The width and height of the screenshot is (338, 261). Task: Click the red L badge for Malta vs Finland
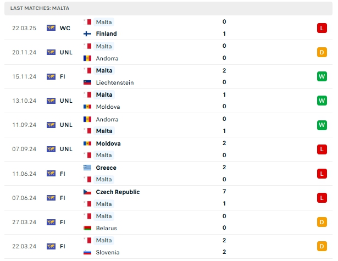(322, 28)
